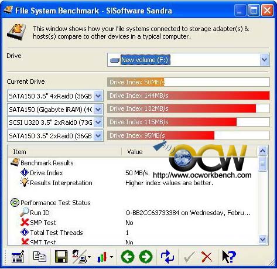
Task: Click the Drive Index 144MB/s bar
Action: pos(189,96)
